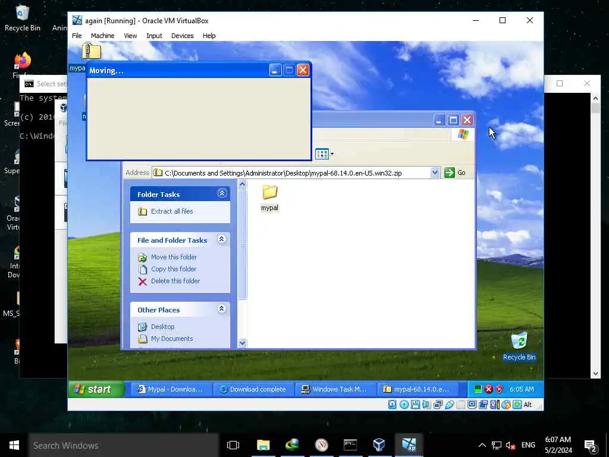The height and width of the screenshot is (457, 609).
Task: Show hidden icons in host system tray
Action: tap(482, 445)
